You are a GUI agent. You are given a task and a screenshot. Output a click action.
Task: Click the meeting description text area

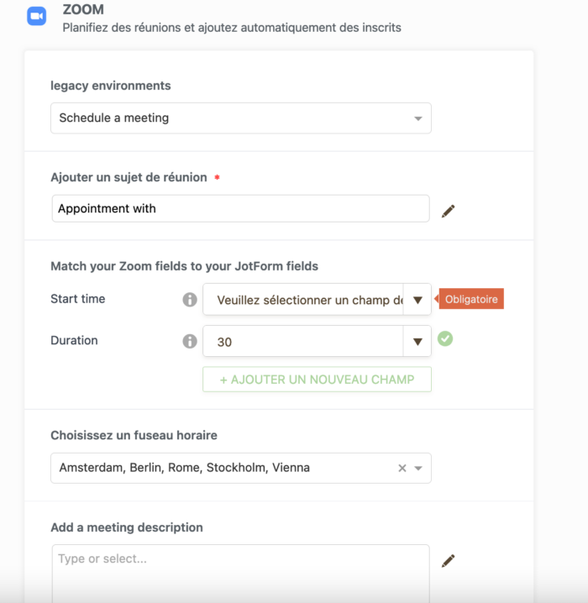240,575
